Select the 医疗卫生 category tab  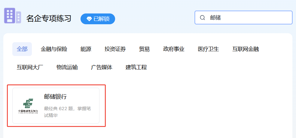[208, 49]
